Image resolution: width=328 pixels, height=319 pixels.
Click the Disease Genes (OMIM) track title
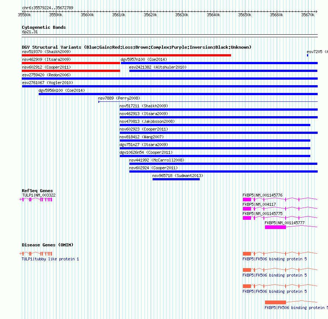(x=48, y=245)
